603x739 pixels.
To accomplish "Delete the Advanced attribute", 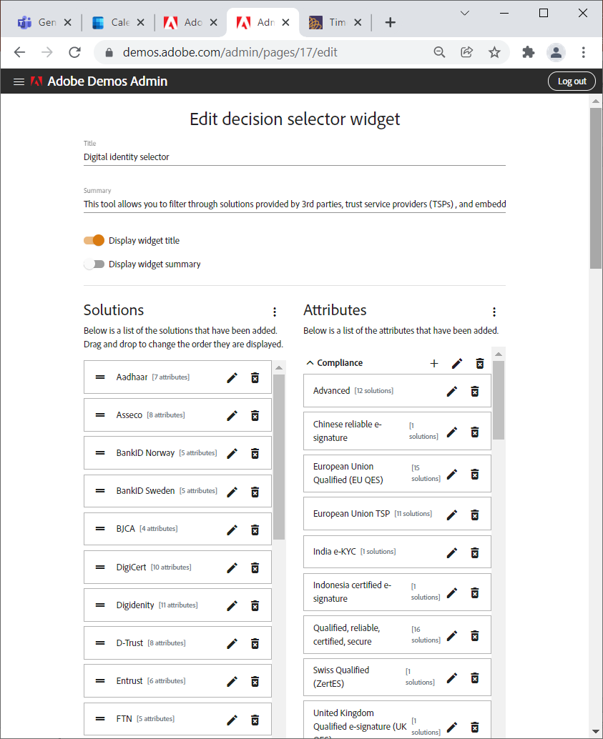I will tap(475, 391).
